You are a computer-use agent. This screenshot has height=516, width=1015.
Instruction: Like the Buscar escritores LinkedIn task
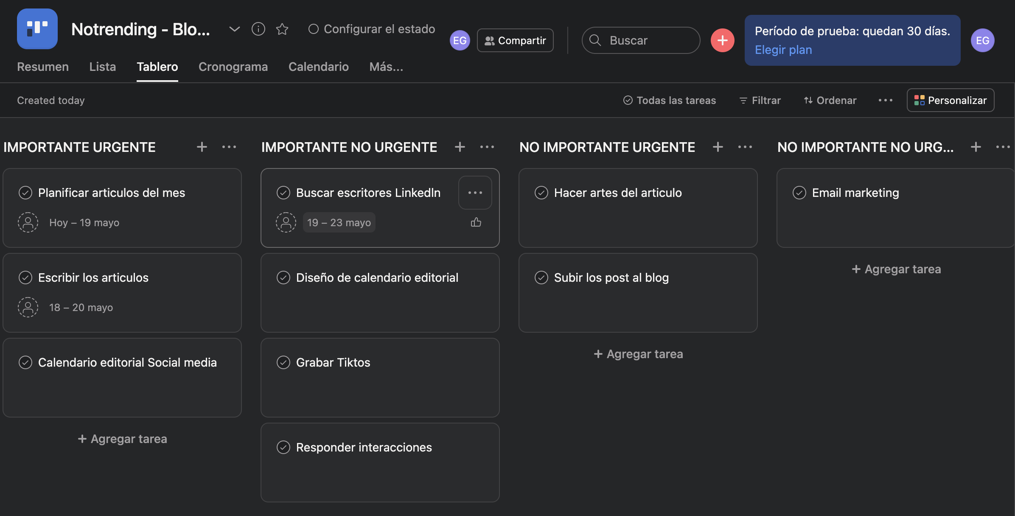click(476, 222)
